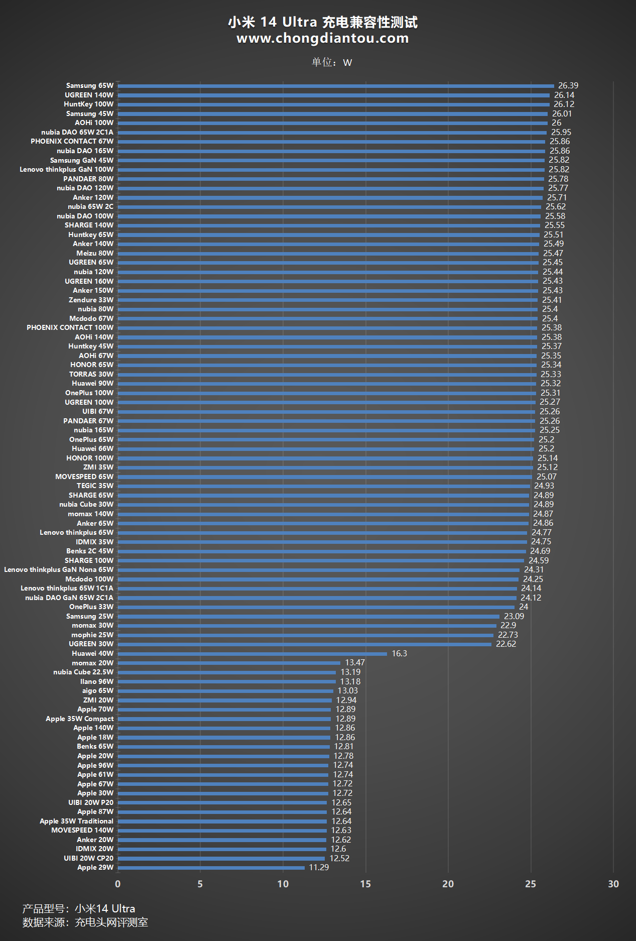Click the x-axis tick label 25
Screen dimensions: 636x941
[x=531, y=884]
